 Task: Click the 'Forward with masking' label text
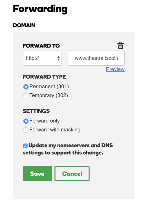(x=55, y=130)
